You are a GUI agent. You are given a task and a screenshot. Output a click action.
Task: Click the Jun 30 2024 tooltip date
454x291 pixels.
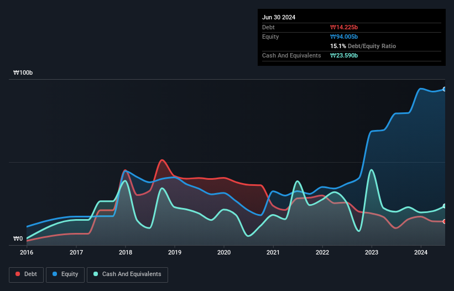[x=279, y=17]
